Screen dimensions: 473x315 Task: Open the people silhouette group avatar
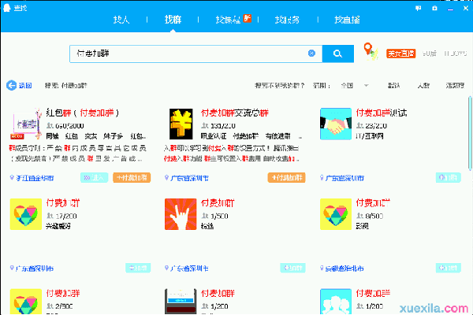pos(336,302)
